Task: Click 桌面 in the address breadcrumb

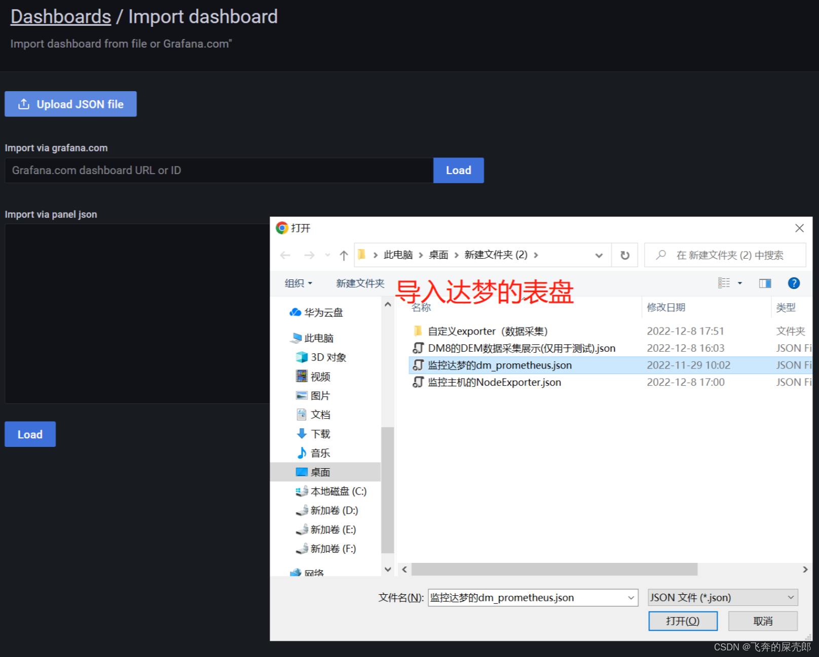Action: click(x=438, y=255)
